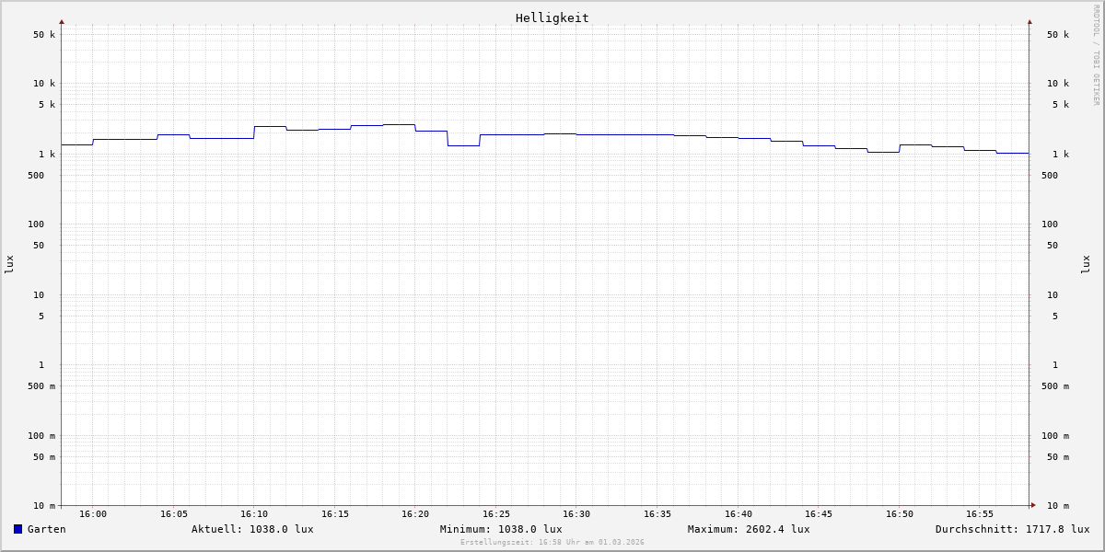This screenshot has height=552, width=1105.
Task: Click the 10 m label on left axis
Action: [x=44, y=506]
